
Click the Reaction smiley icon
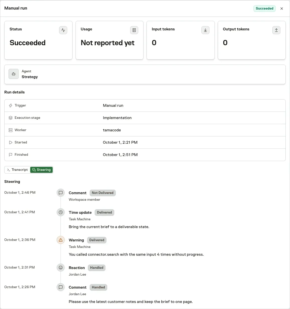click(61, 268)
